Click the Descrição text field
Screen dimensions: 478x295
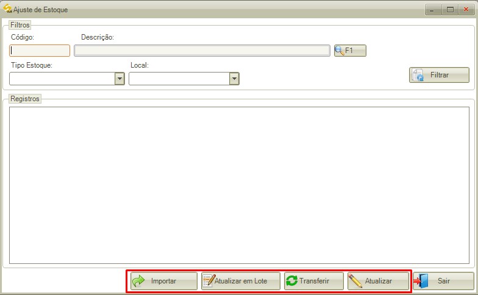(x=202, y=51)
